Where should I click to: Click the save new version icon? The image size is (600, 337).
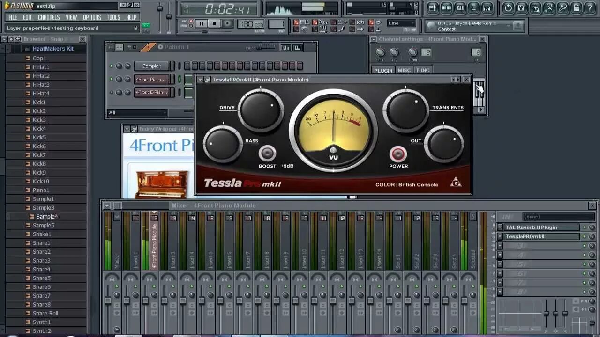(x=522, y=8)
